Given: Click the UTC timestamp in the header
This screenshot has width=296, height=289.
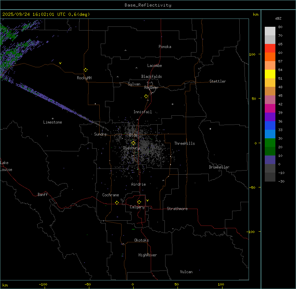Looking at the screenshot, I should 46,14.
